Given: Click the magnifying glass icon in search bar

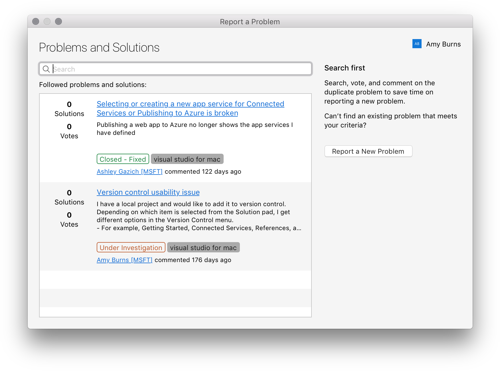Looking at the screenshot, I should click(46, 69).
